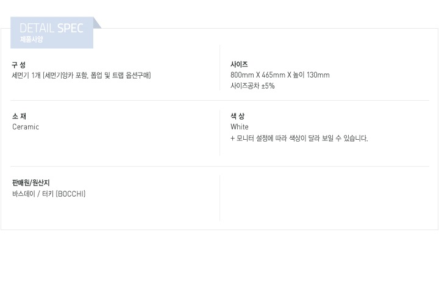439x282 pixels.
Task: Select the 소 재 material label
Action: pyautogui.click(x=19, y=116)
